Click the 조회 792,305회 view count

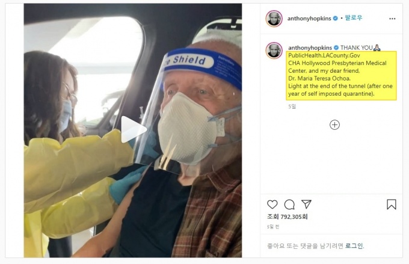pos(288,216)
